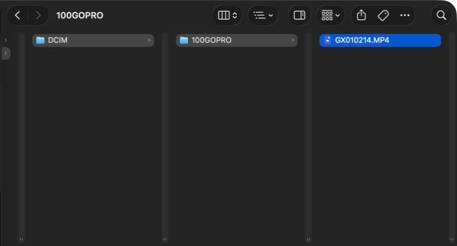Image resolution: width=457 pixels, height=246 pixels.
Task: Open the column view switcher
Action: click(x=227, y=15)
